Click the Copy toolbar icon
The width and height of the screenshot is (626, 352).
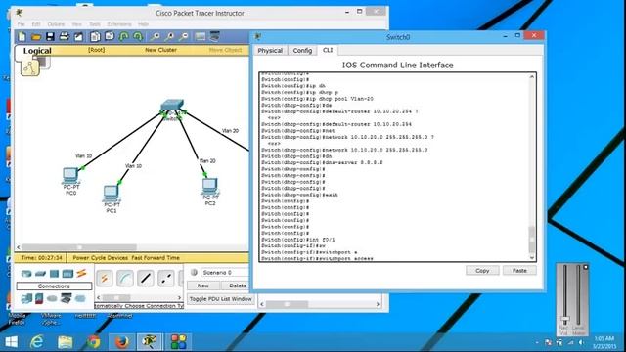click(x=95, y=37)
